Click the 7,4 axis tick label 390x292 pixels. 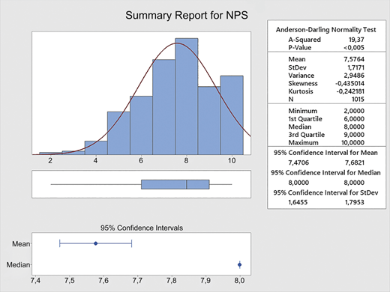click(x=35, y=281)
